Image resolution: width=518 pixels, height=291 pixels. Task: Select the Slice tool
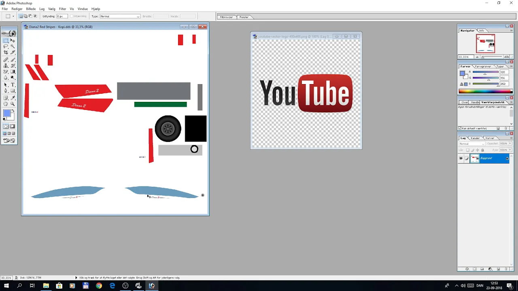point(13,52)
